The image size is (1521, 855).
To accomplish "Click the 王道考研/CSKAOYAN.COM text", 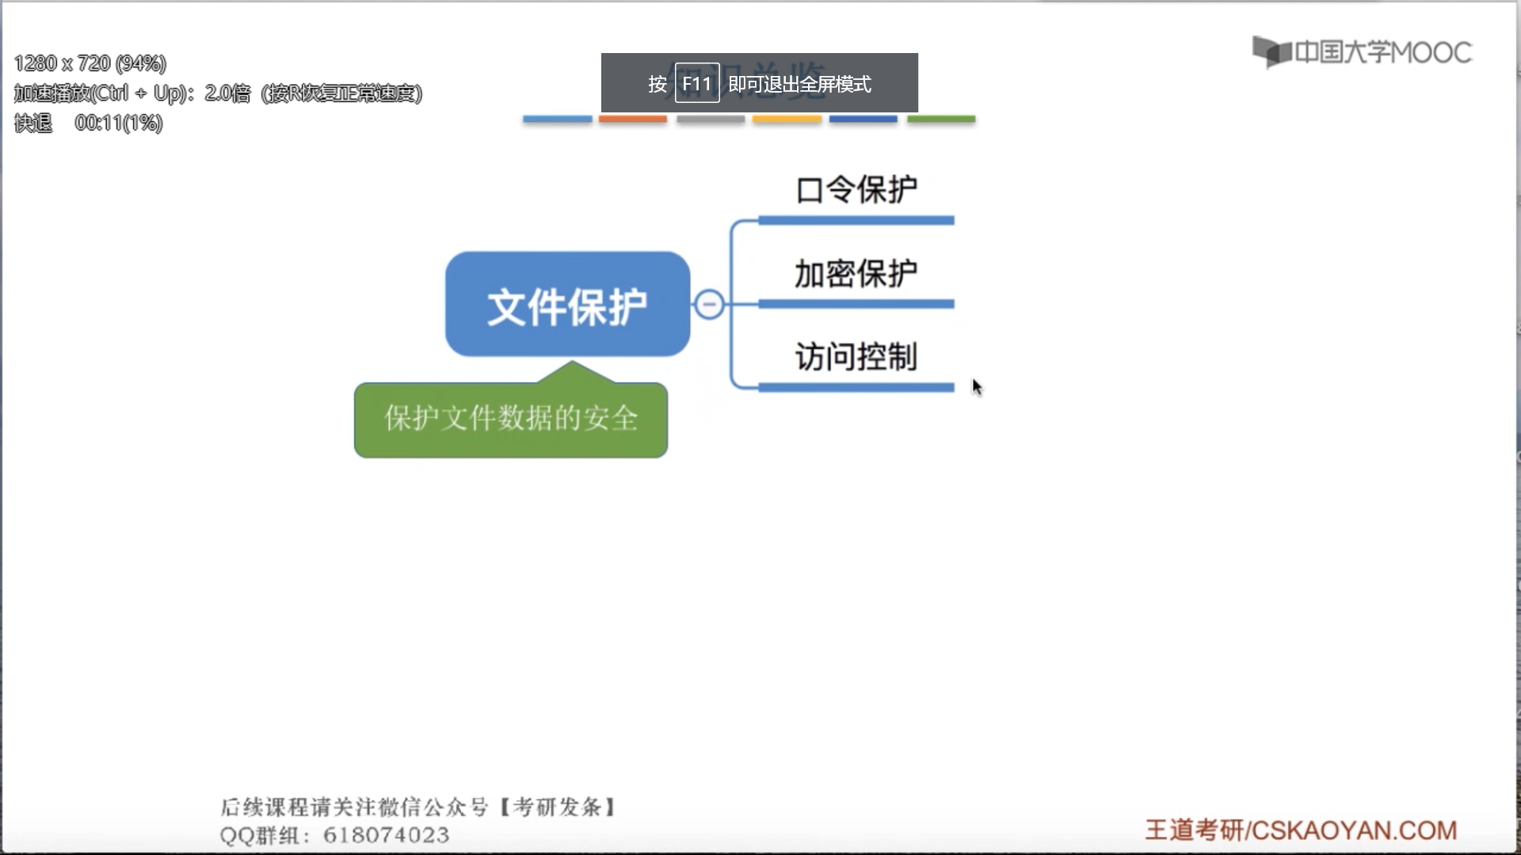I will pos(1301,830).
